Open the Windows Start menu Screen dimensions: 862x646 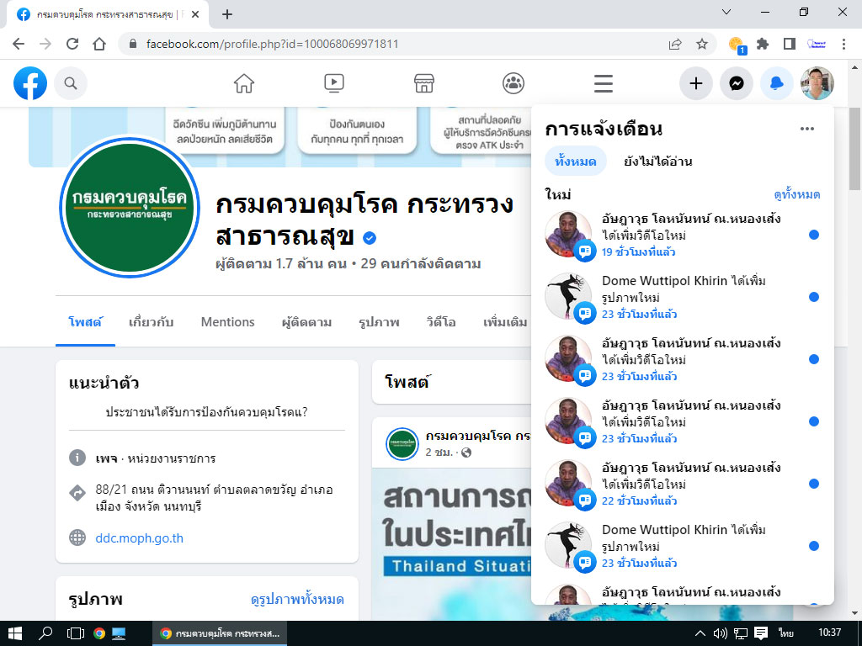click(15, 633)
